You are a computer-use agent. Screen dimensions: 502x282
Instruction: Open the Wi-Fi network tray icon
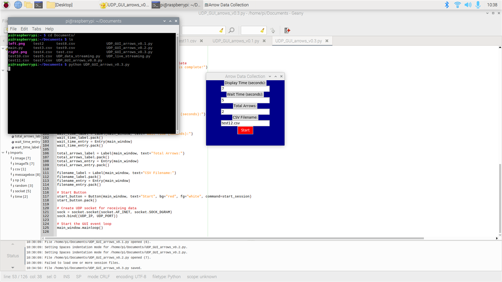[x=457, y=5]
